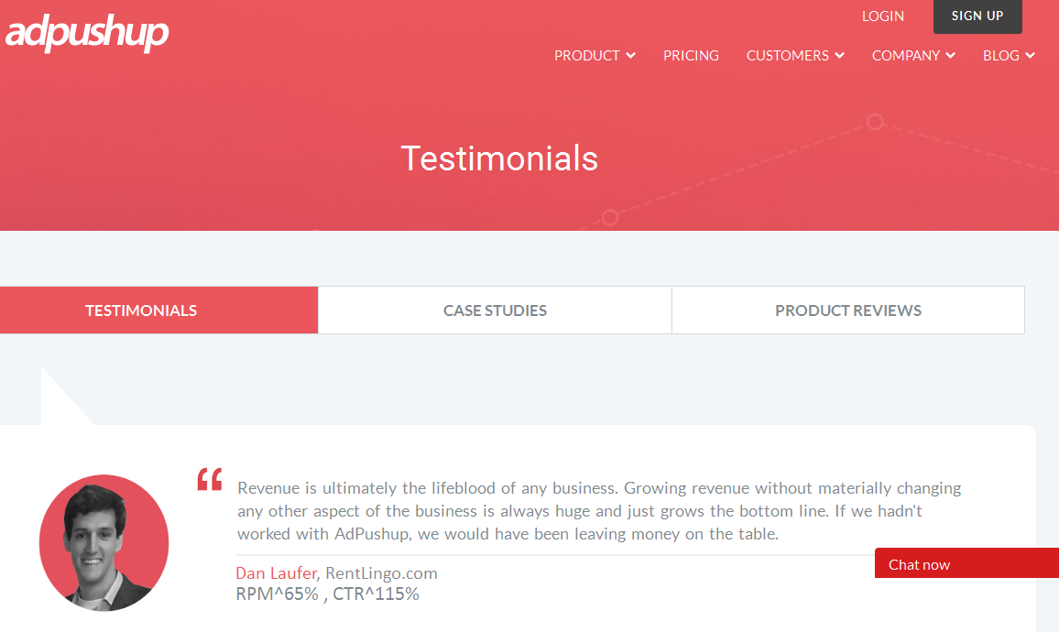This screenshot has width=1059, height=632.
Task: Click the red quotation mark icon
Action: 210,479
